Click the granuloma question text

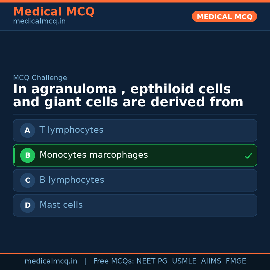pos(128,96)
